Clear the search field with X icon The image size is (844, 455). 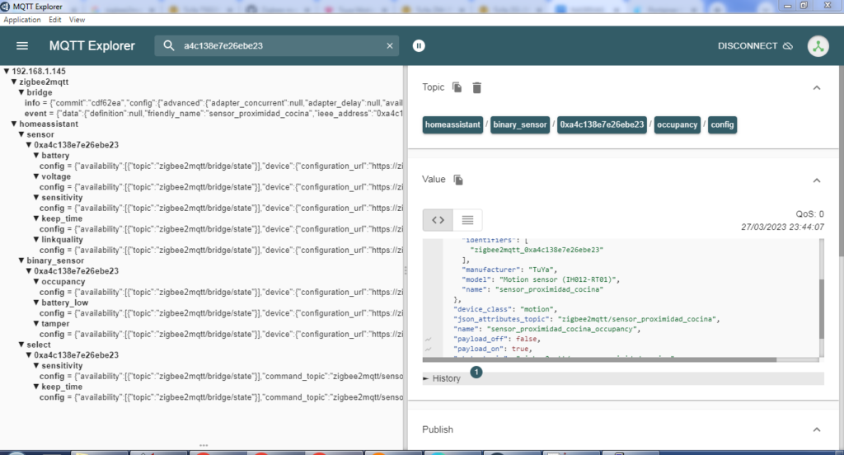[x=390, y=46]
